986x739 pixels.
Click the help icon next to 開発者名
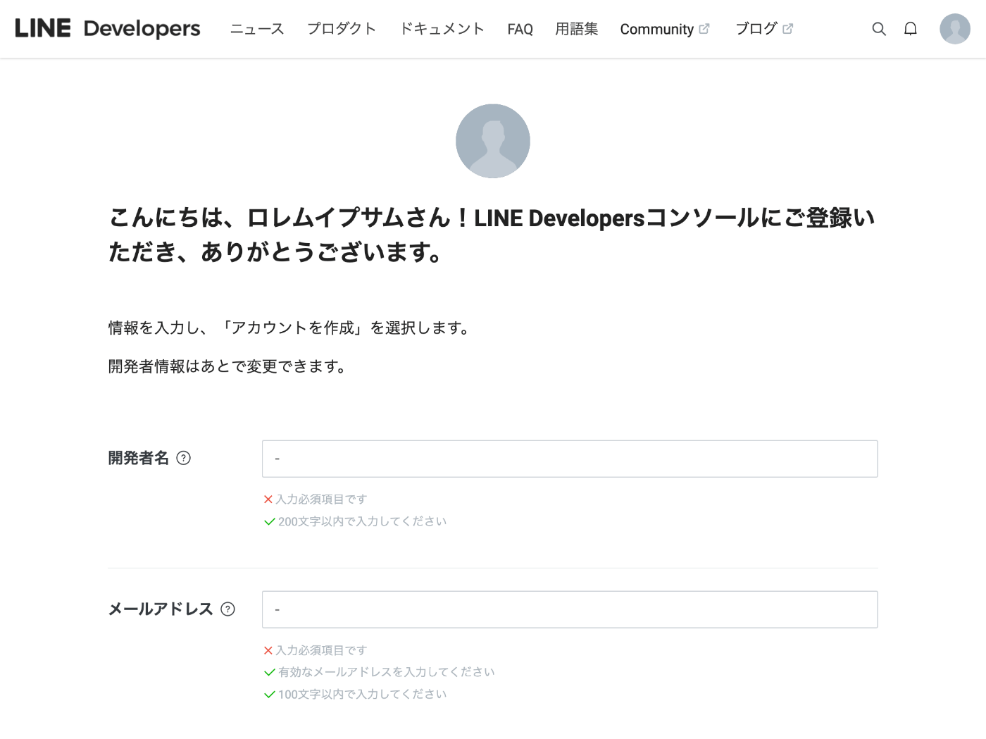click(x=184, y=458)
